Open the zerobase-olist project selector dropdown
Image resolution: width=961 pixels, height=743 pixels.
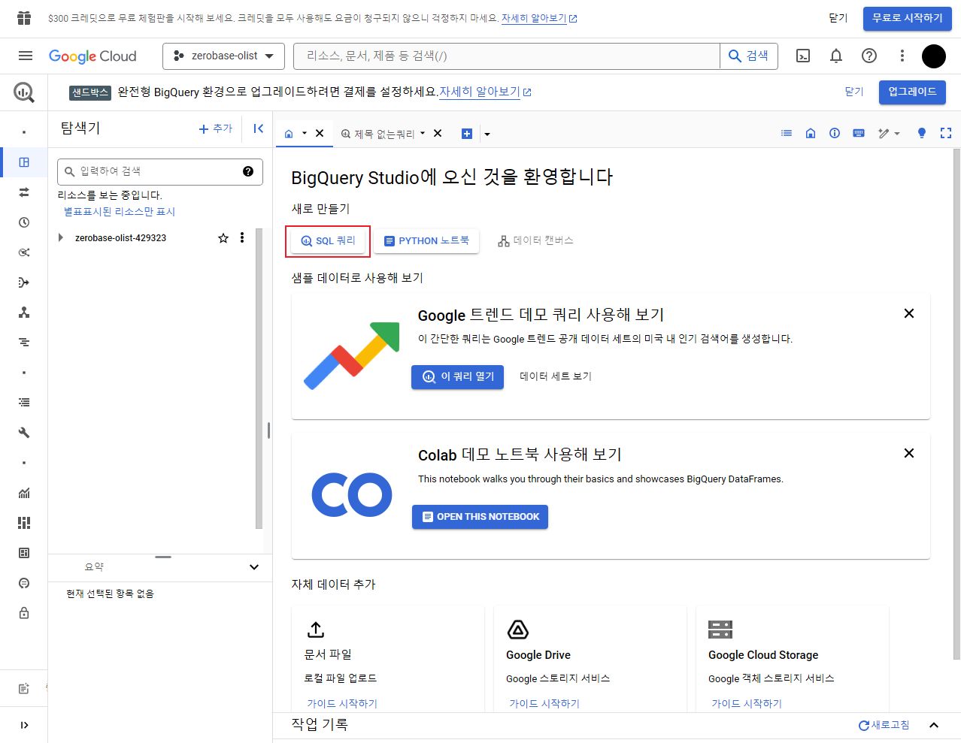coord(223,56)
